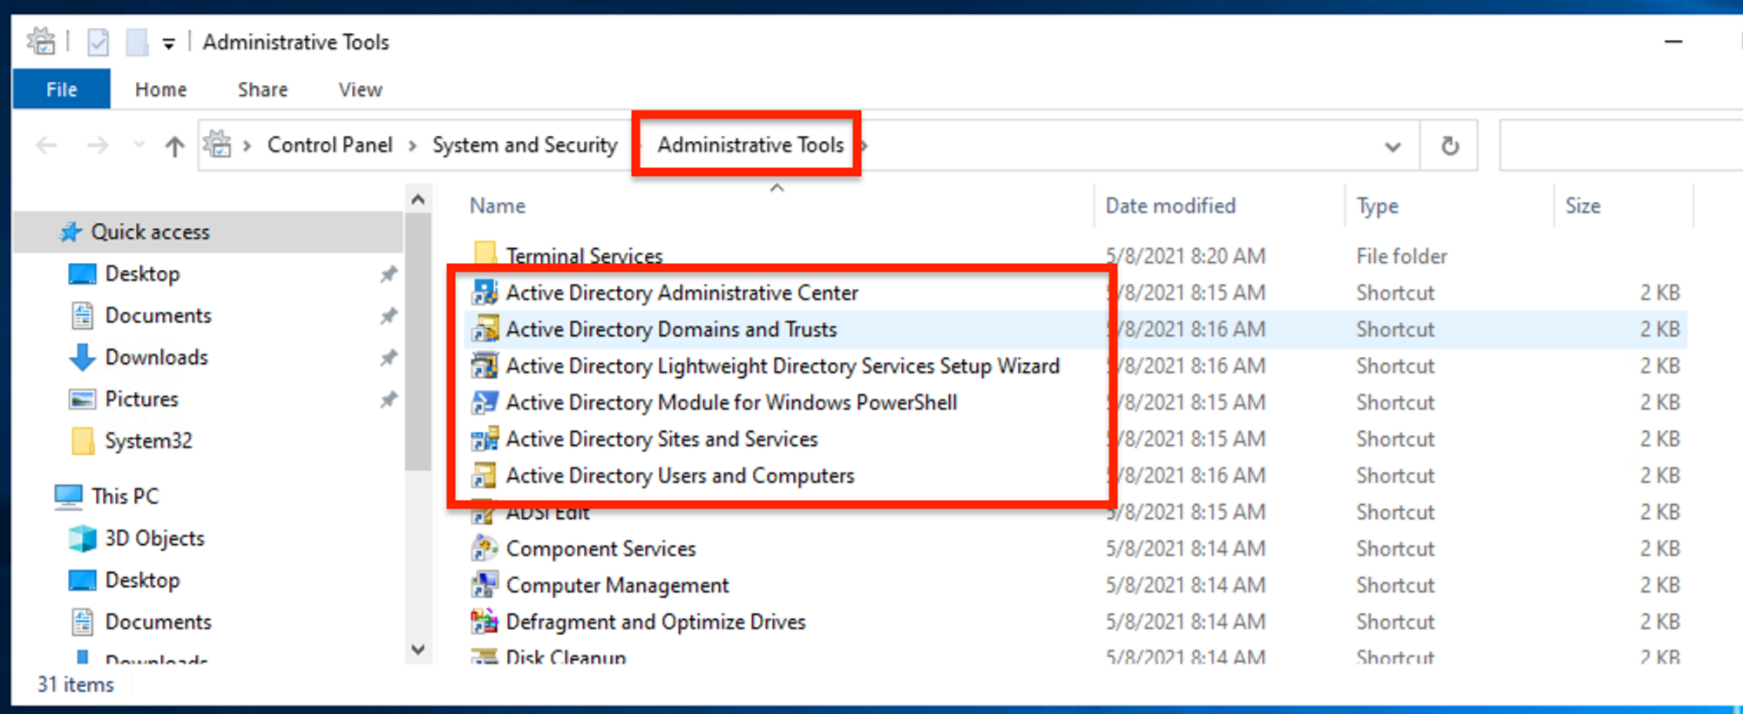Select Documents under Quick access

158,315
